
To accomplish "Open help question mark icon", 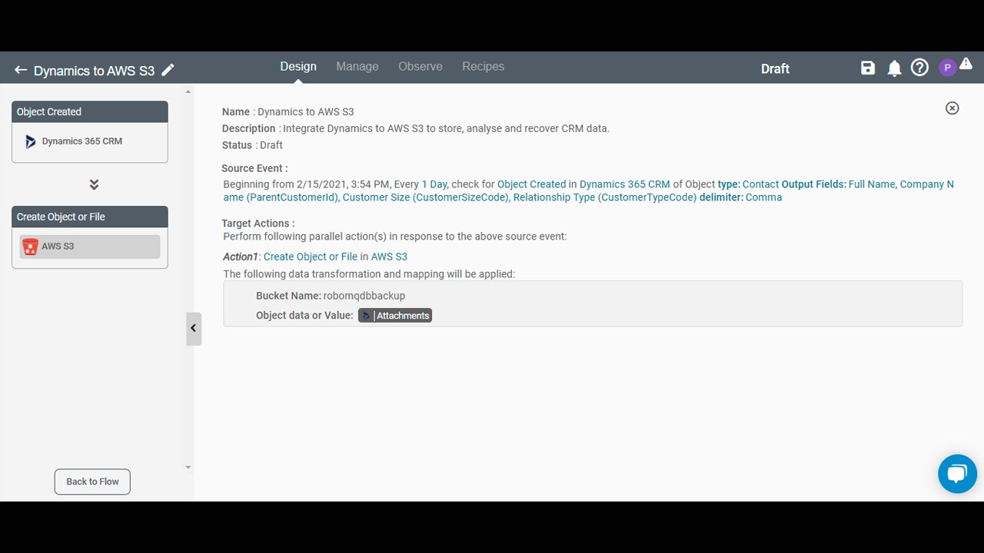I will (919, 68).
